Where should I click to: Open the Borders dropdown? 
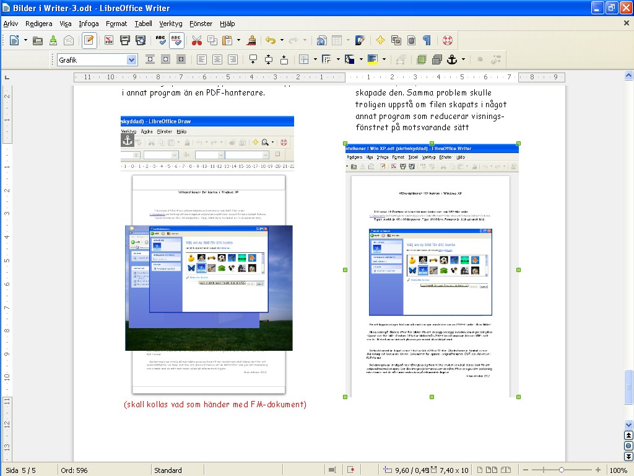315,60
